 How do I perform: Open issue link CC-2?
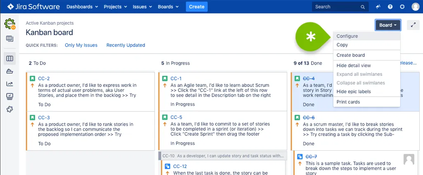(x=44, y=79)
